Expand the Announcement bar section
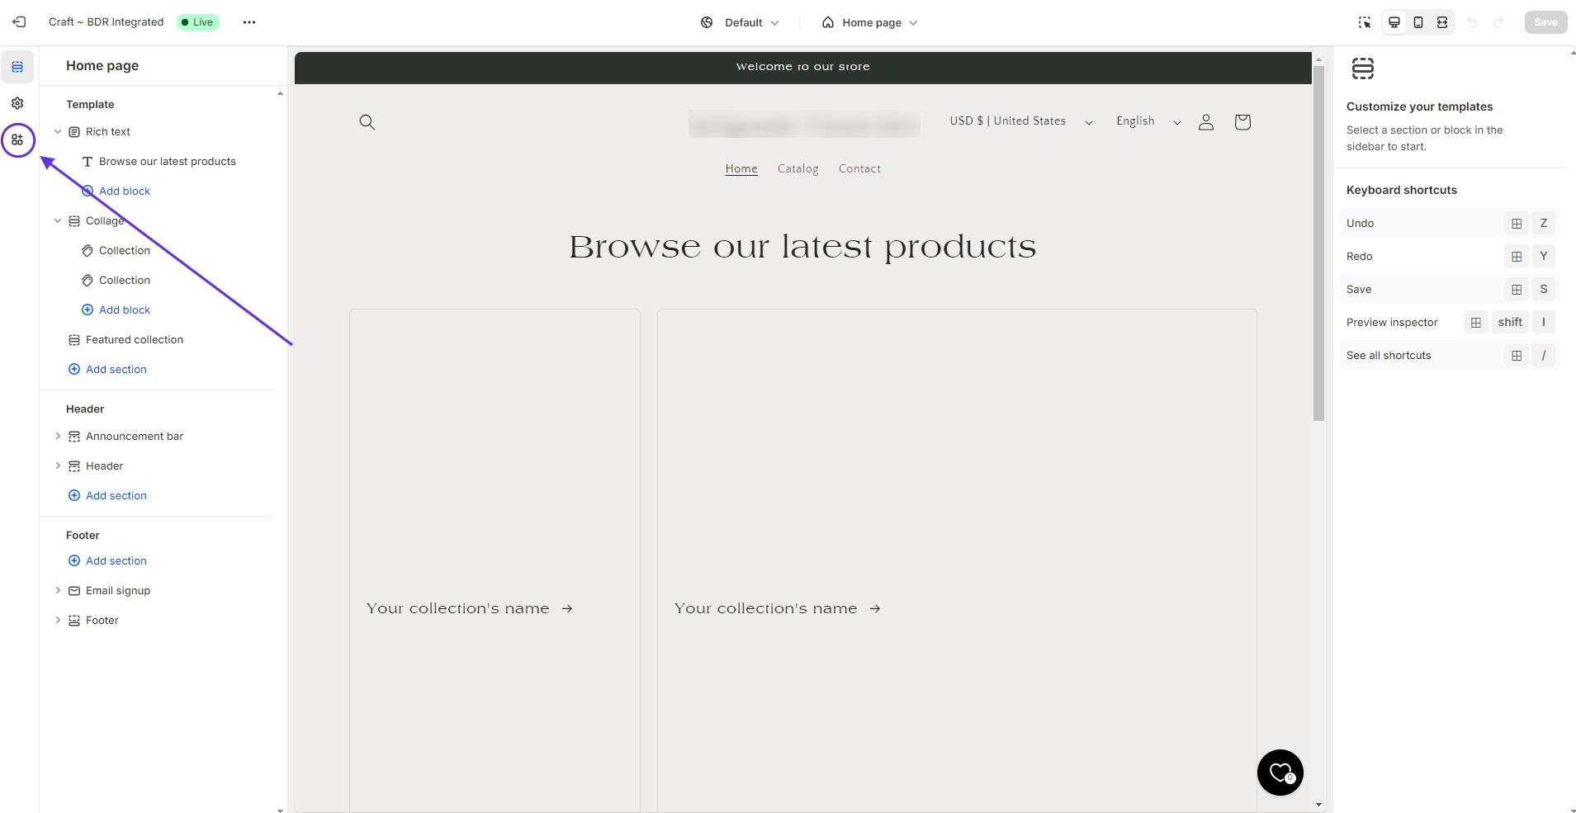Viewport: 1576px width, 813px height. pyautogui.click(x=58, y=437)
